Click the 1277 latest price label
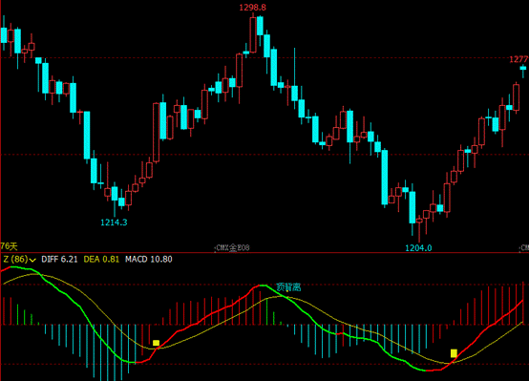The height and width of the screenshot is (381, 529). (x=518, y=59)
